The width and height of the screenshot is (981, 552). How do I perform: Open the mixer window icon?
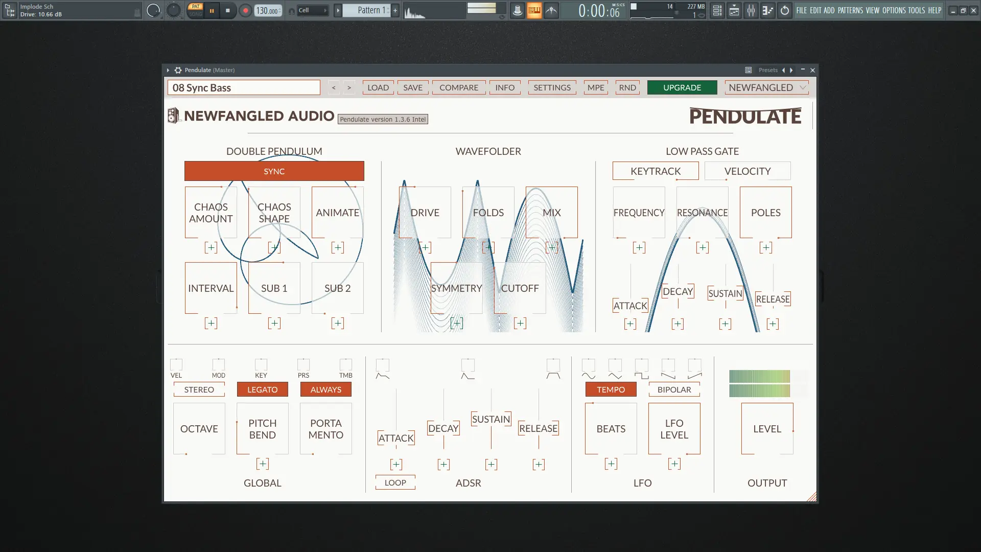click(751, 10)
